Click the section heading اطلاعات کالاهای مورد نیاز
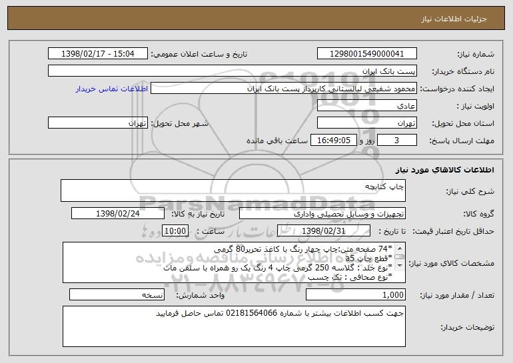Image resolution: width=513 pixels, height=363 pixels. 444,170
